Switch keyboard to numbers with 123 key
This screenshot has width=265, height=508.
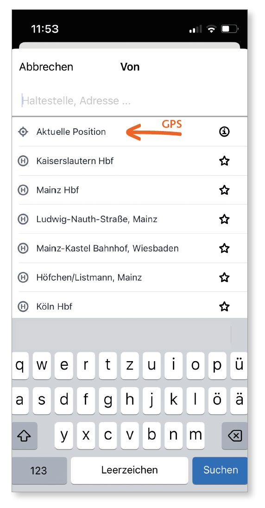click(x=39, y=470)
